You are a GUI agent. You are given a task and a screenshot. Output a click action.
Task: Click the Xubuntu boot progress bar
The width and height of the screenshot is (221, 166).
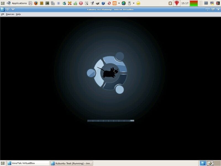pos(110,121)
